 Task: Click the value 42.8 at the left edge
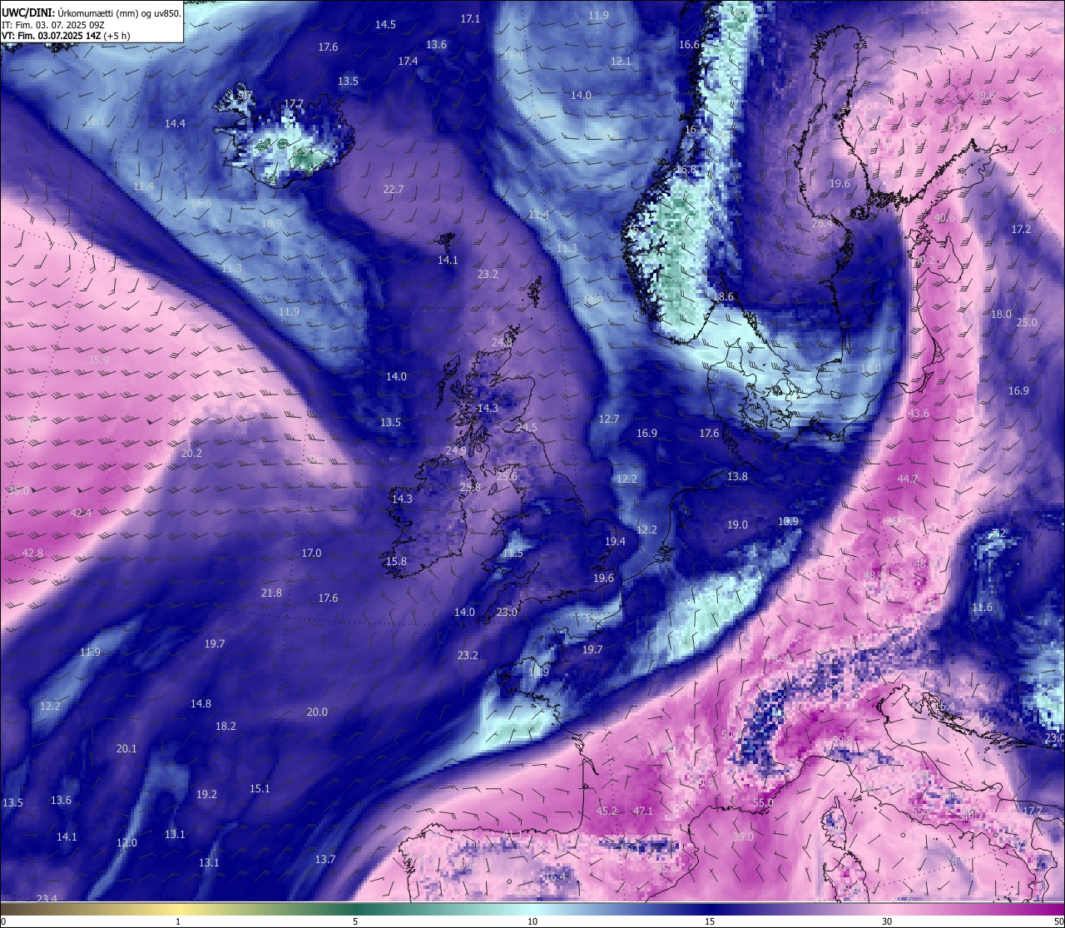pos(32,553)
